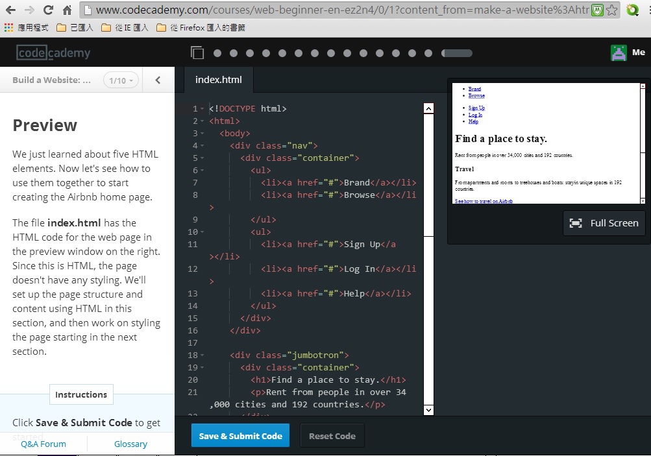
Task: Click See how to travel on Airbnb link
Action: click(x=484, y=201)
